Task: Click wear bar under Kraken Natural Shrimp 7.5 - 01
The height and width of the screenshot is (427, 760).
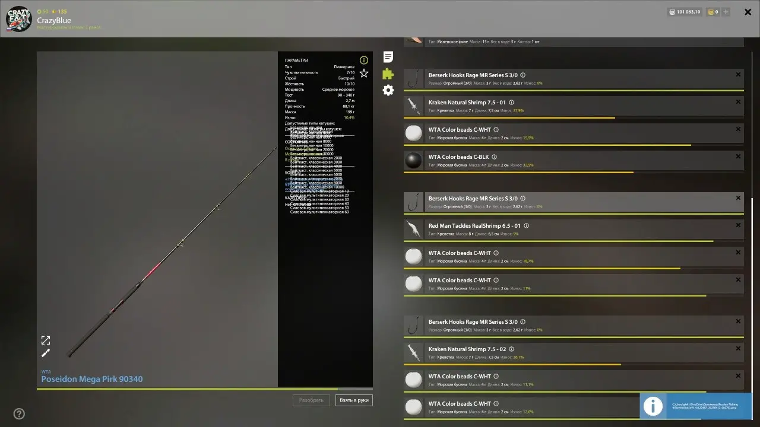Action: pos(574,118)
